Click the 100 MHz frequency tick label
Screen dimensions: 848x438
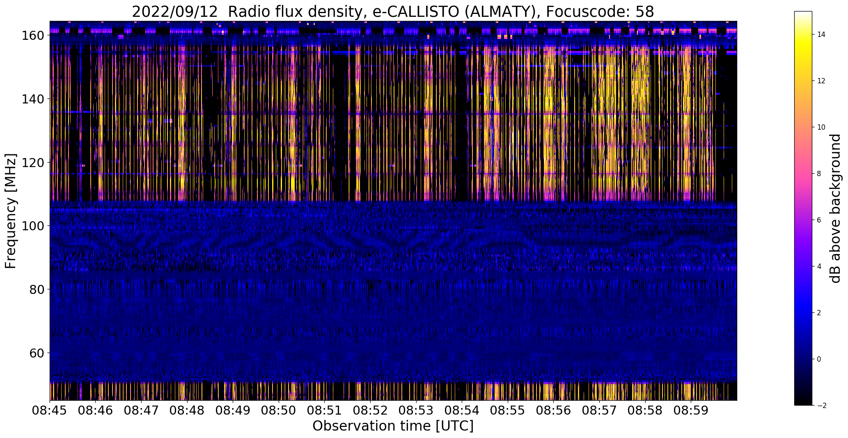click(33, 226)
